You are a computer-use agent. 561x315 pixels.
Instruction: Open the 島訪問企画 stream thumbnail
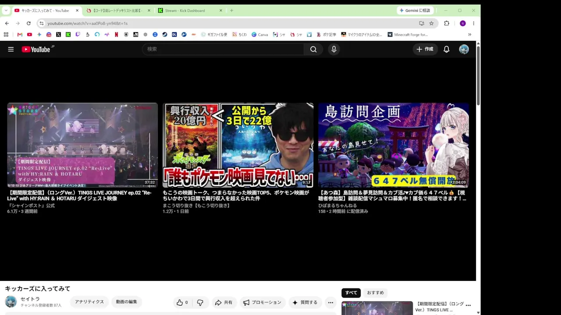click(x=394, y=145)
